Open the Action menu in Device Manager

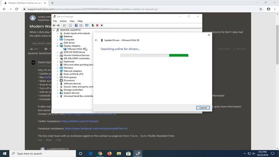63,21
